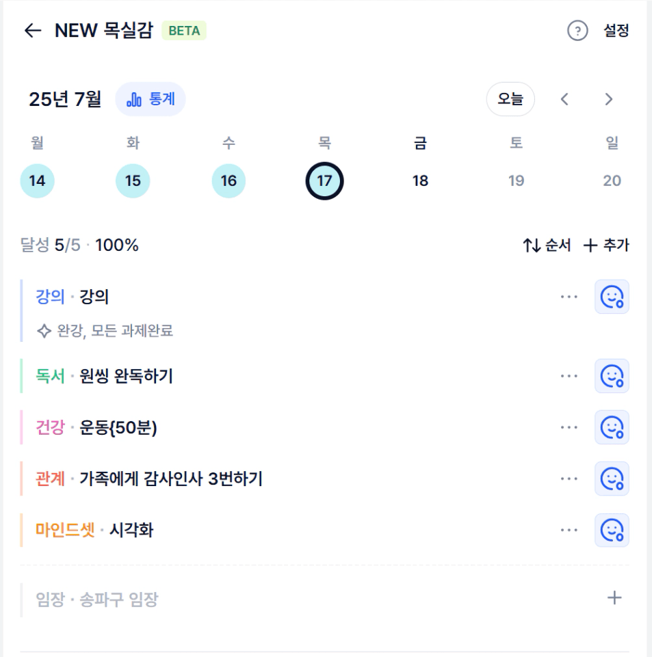Click 순서 sort order button
Viewport: 652px width, 657px height.
coord(547,245)
